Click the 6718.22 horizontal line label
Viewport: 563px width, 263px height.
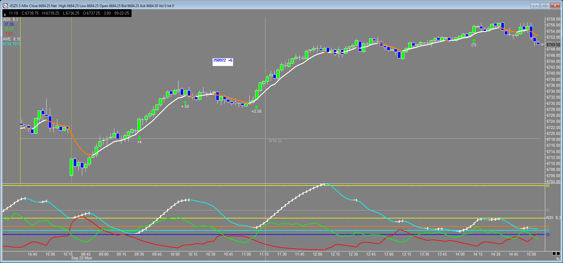275,141
